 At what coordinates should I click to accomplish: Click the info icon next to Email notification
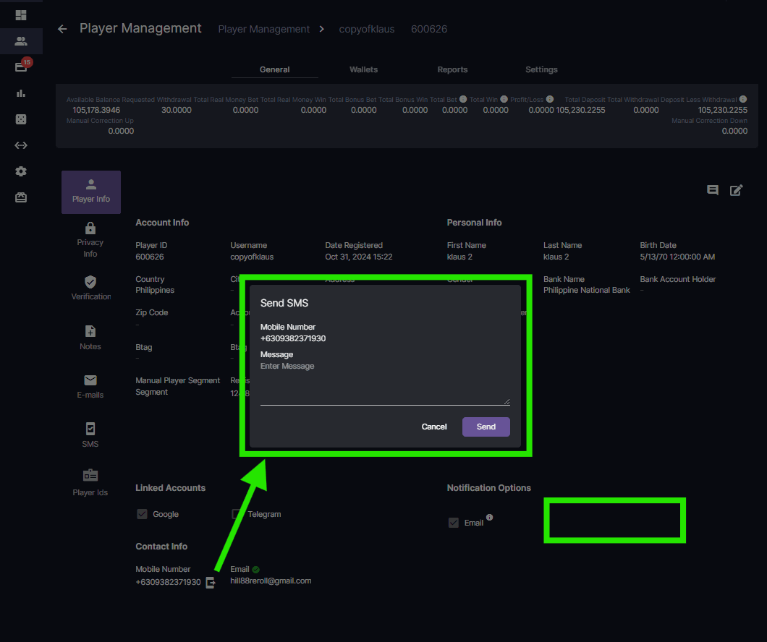[x=490, y=518]
